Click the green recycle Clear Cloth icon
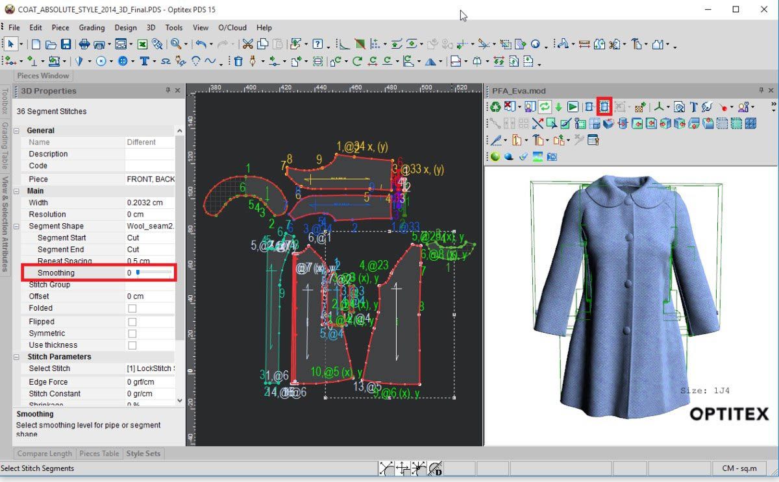Image resolution: width=779 pixels, height=482 pixels. tap(495, 107)
